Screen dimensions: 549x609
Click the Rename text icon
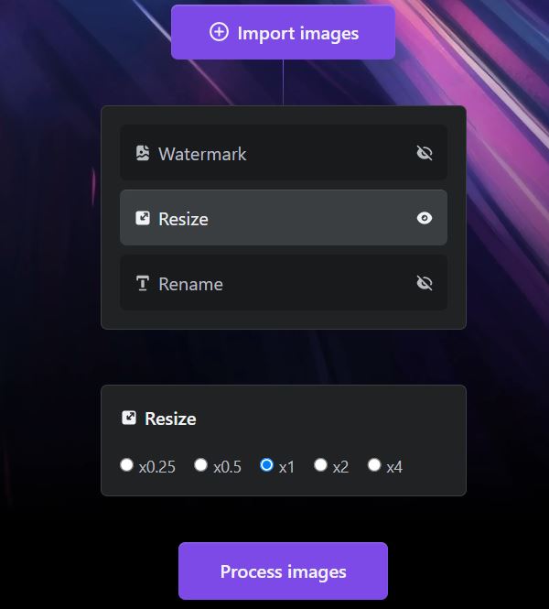point(142,283)
